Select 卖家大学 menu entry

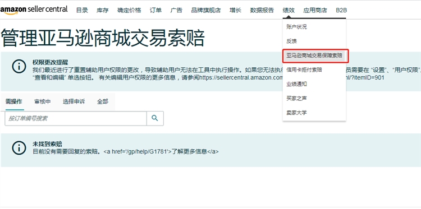pos(296,113)
